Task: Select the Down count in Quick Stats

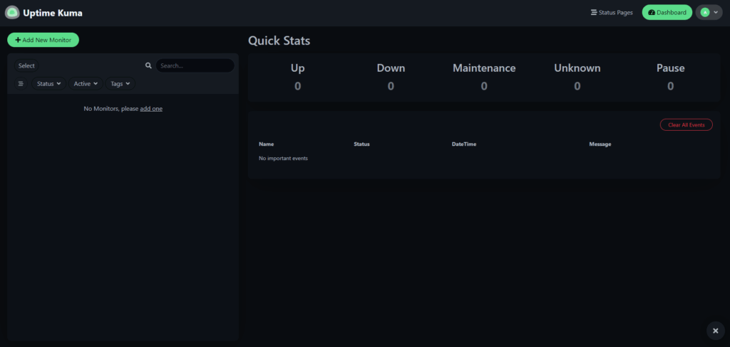Action: click(x=391, y=86)
